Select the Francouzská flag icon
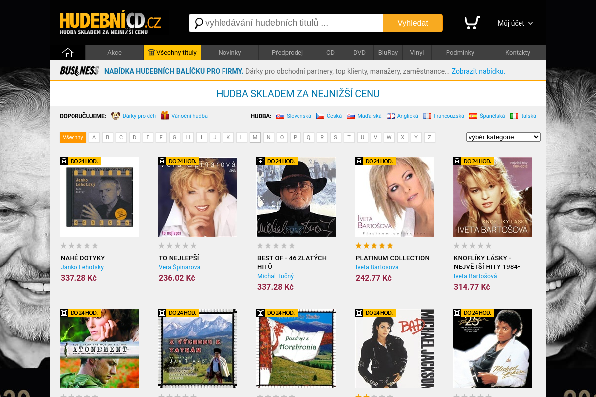 (427, 116)
